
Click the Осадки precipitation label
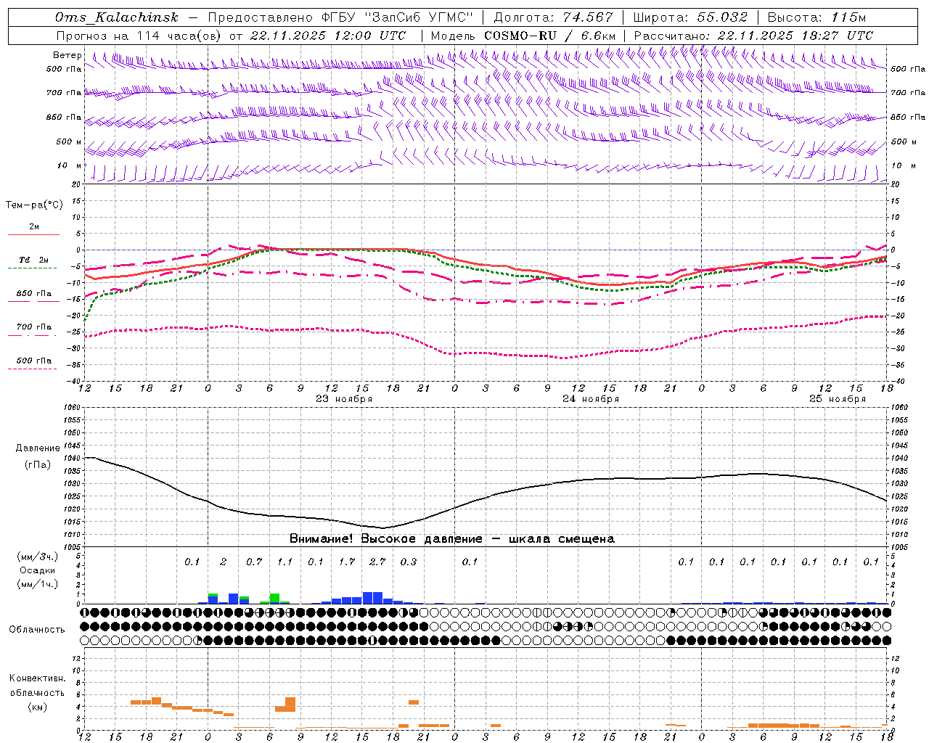pyautogui.click(x=38, y=570)
